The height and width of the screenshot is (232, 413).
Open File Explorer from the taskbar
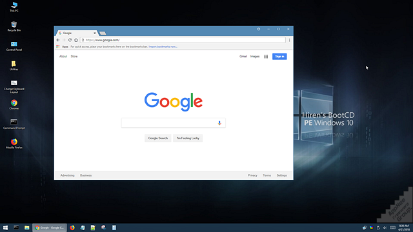coord(27,227)
